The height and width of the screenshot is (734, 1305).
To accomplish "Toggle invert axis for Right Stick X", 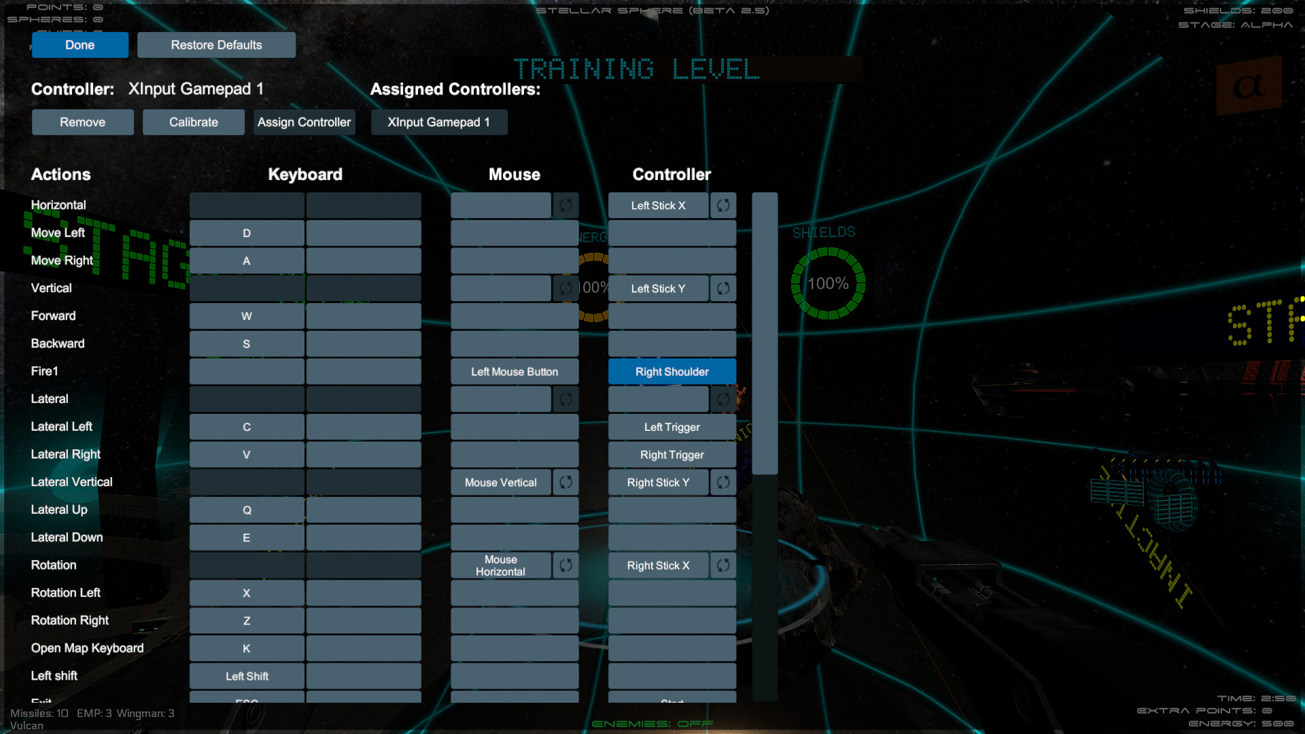I will (723, 565).
